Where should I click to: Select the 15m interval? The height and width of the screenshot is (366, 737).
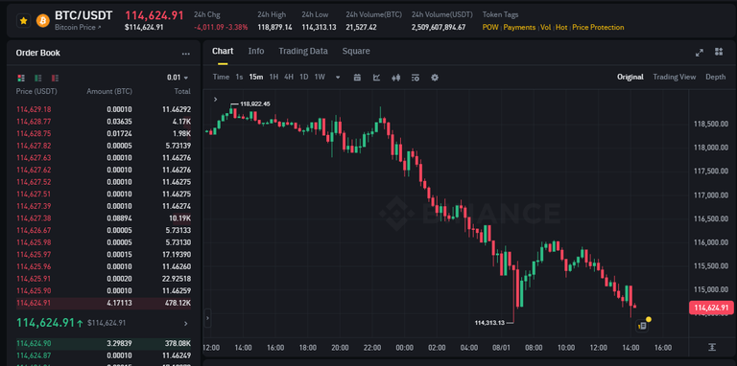pyautogui.click(x=256, y=77)
